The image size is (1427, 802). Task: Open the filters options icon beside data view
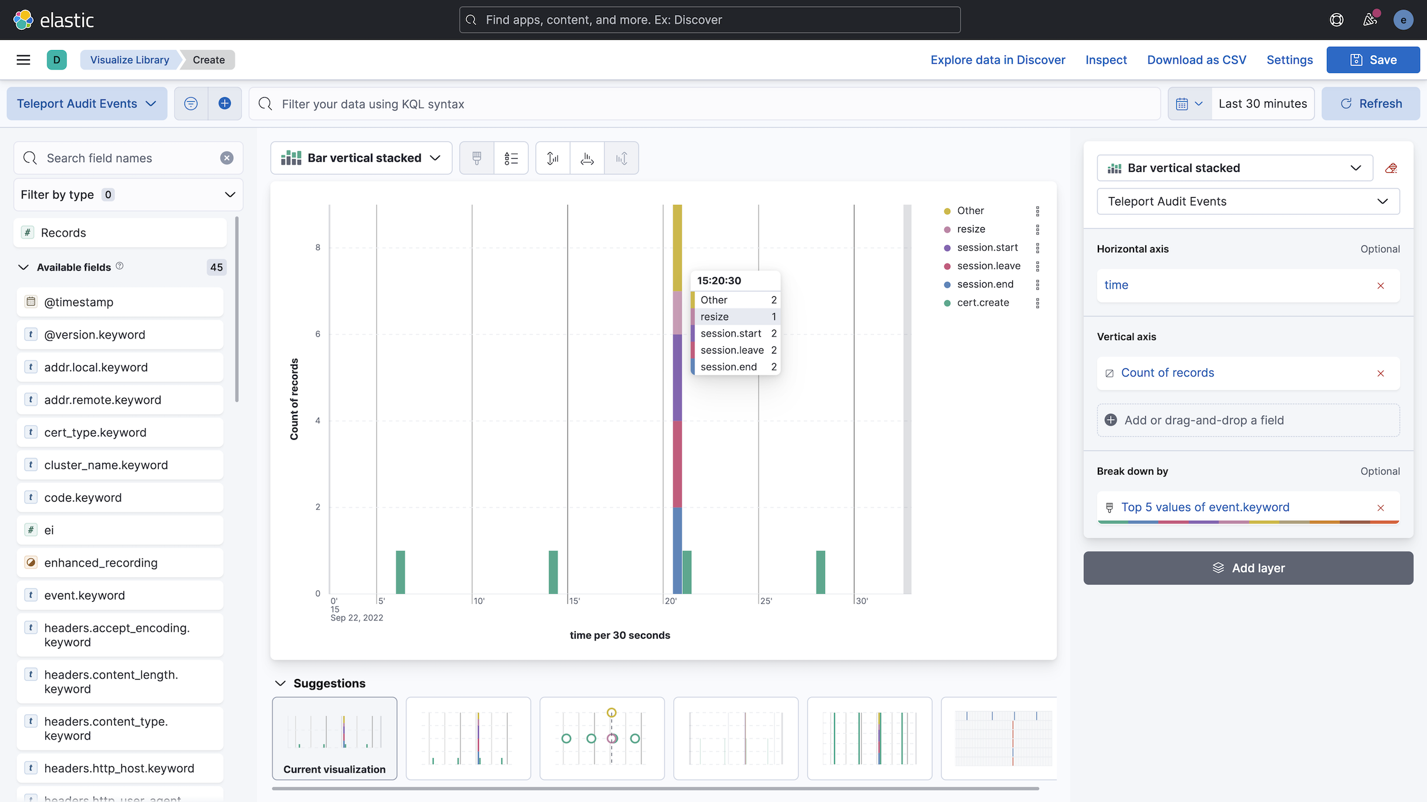pyautogui.click(x=190, y=103)
